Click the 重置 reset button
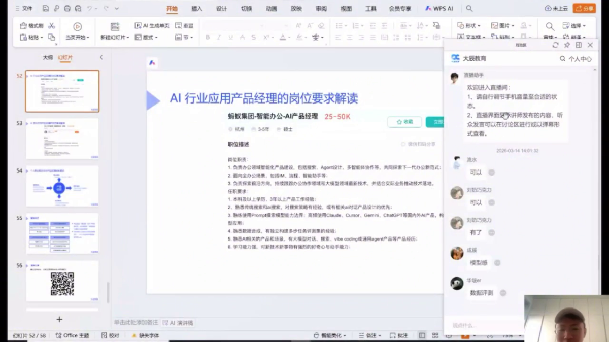 [184, 26]
